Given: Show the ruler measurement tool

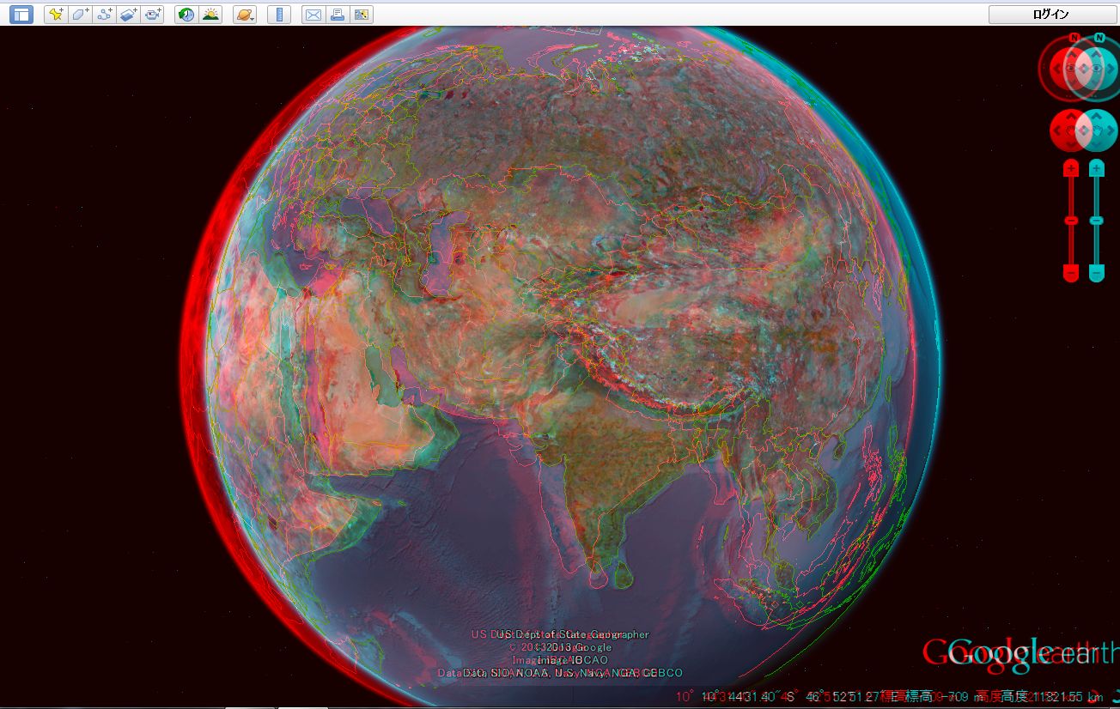Looking at the screenshot, I should coord(279,15).
